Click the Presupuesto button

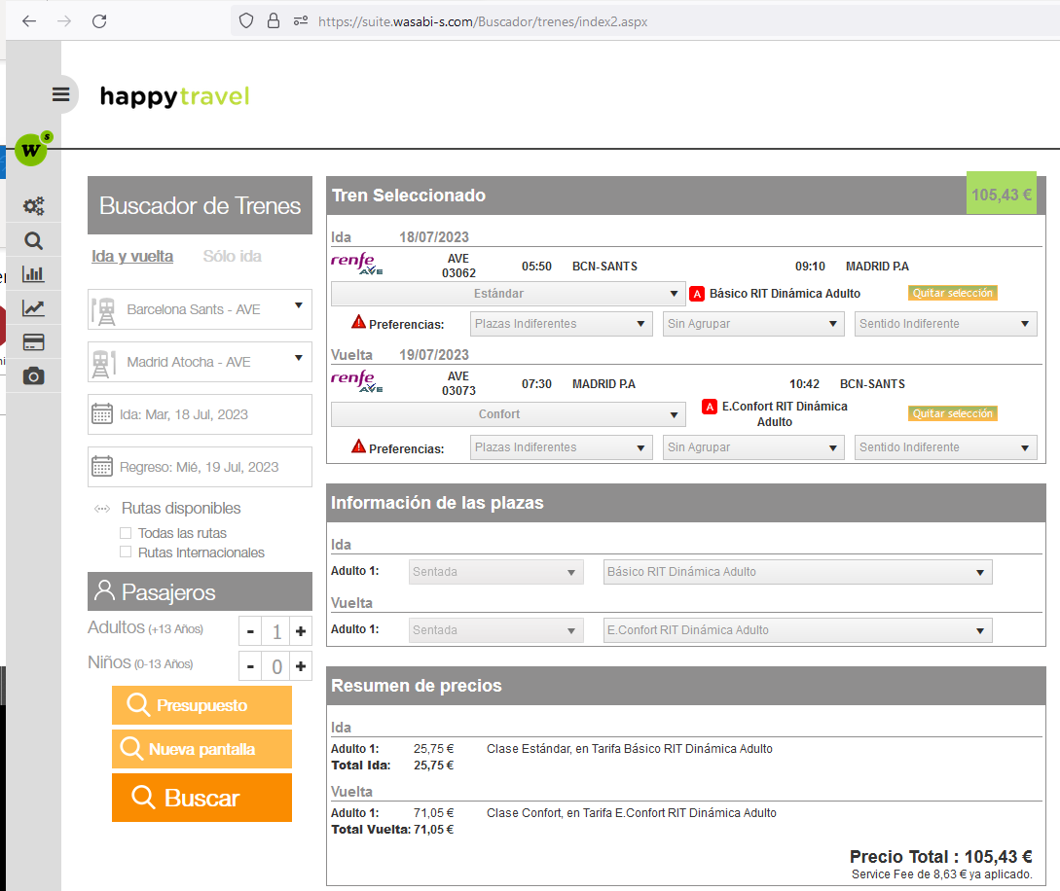click(x=201, y=705)
